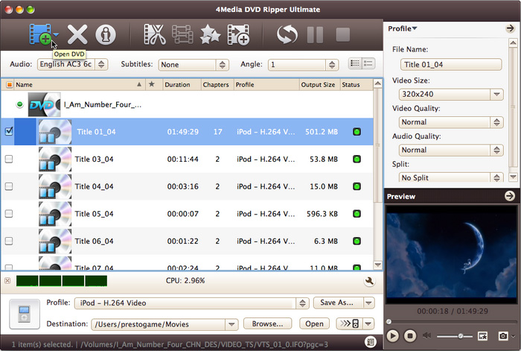Click the Browse... button
Screen dimensions: 521x351
pos(267,323)
